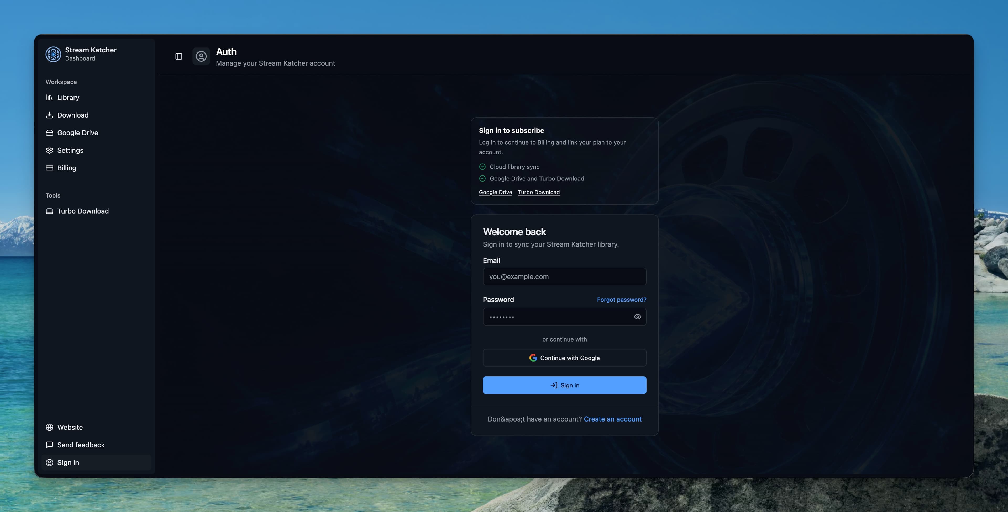1008x512 pixels.
Task: Click the Turbo Download laptop icon
Action: (x=49, y=211)
